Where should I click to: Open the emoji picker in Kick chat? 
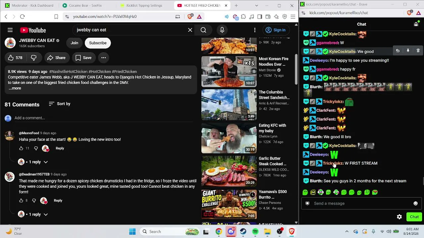(415, 204)
